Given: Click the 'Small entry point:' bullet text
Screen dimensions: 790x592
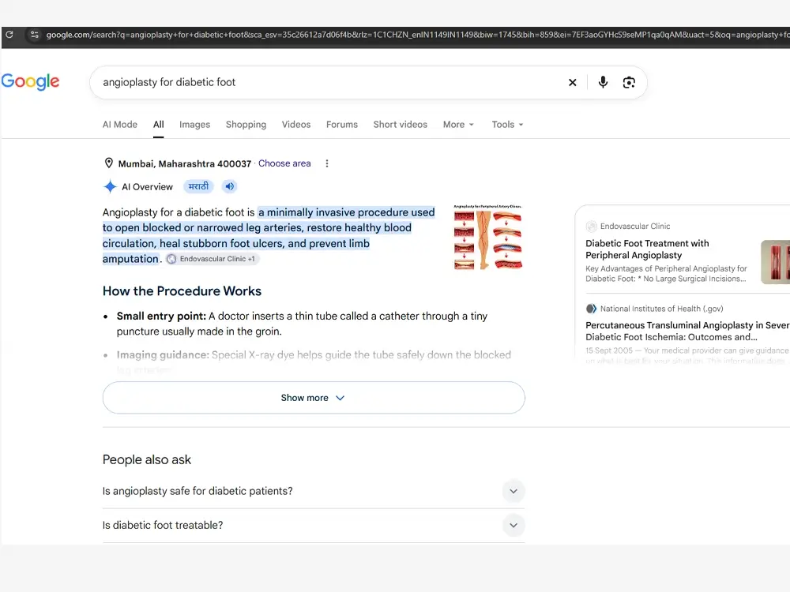Looking at the screenshot, I should (x=161, y=317).
